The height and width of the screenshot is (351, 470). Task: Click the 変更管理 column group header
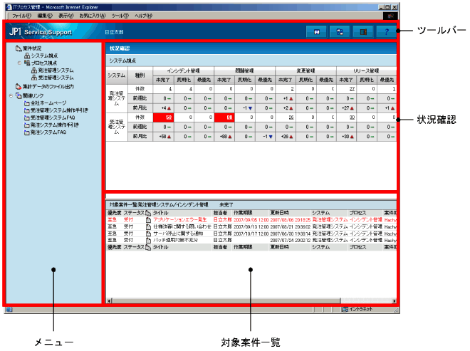pos(305,70)
